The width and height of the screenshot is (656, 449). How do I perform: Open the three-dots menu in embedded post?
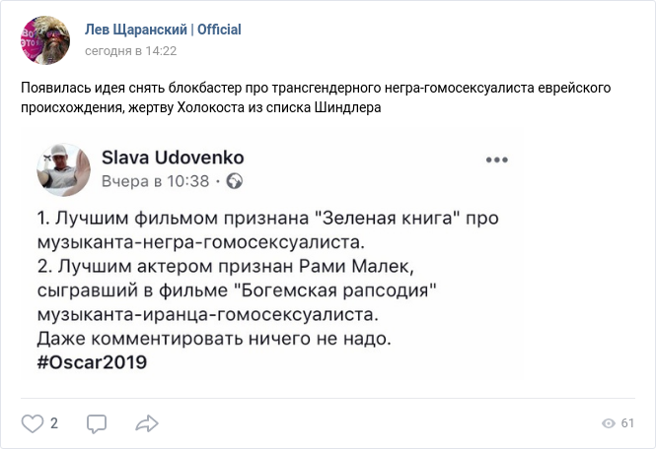(495, 160)
